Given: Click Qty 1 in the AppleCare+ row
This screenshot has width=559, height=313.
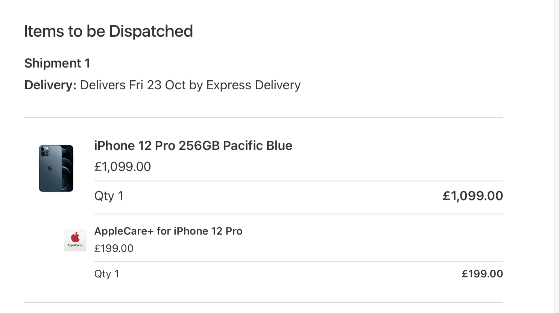Looking at the screenshot, I should point(106,274).
